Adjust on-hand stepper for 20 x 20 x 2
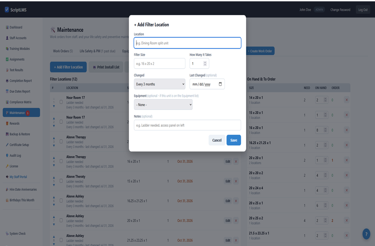 click(x=325, y=175)
